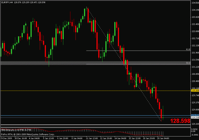Screen dimensions: 199x140
Task: Click the 0.5892 MACD scale value
Action: click(x=195, y=129)
